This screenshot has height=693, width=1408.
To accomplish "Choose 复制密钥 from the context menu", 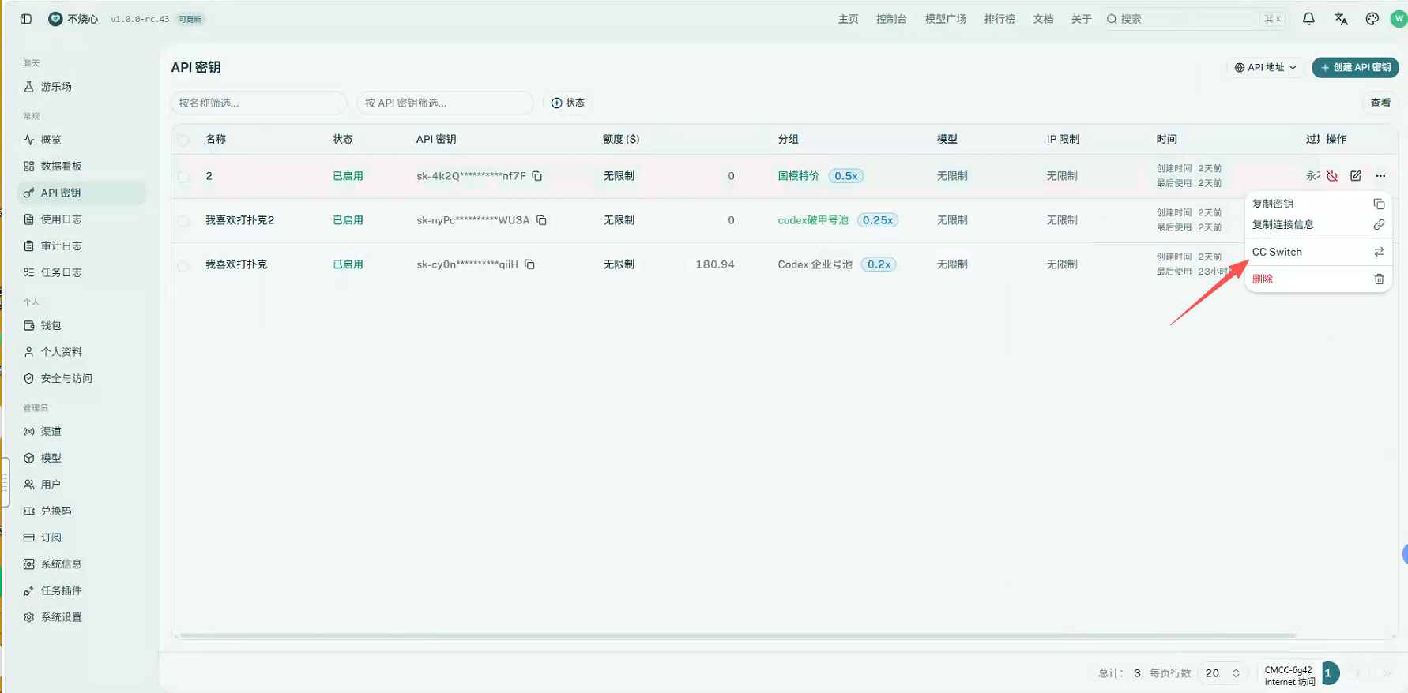I will pos(1318,204).
